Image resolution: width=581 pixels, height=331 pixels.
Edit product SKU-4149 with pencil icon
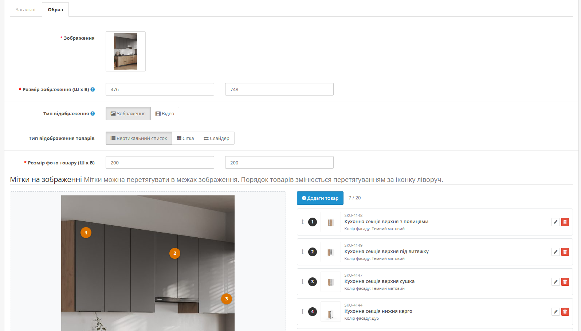(x=556, y=252)
